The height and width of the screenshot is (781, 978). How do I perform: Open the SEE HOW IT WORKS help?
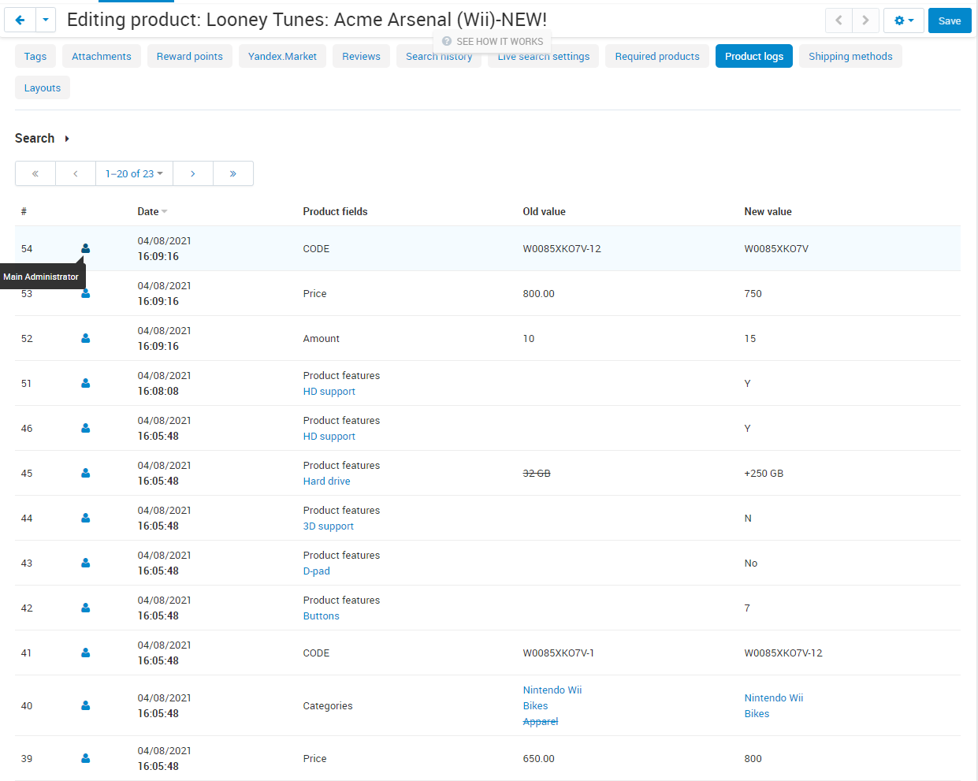click(493, 42)
